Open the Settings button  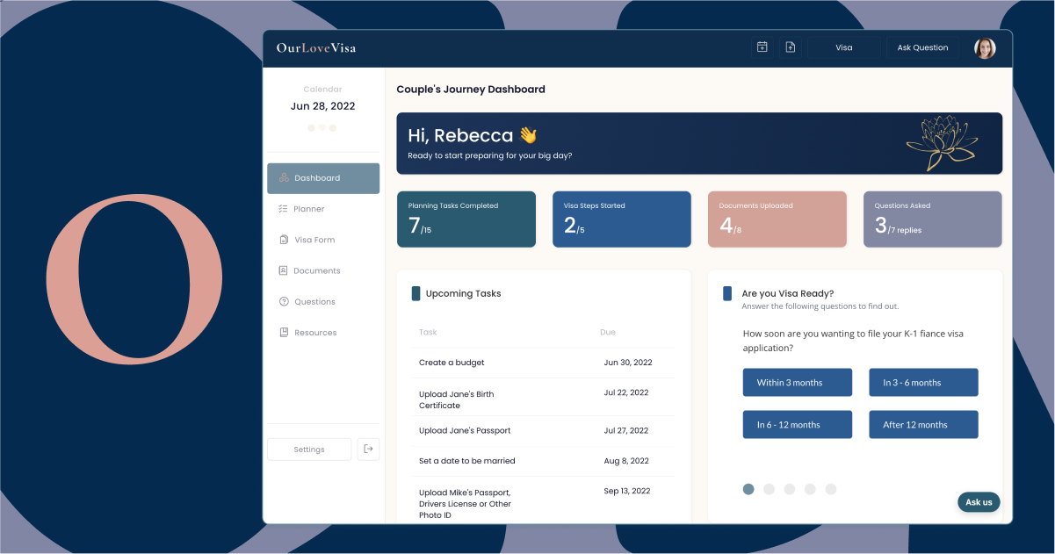click(x=309, y=450)
